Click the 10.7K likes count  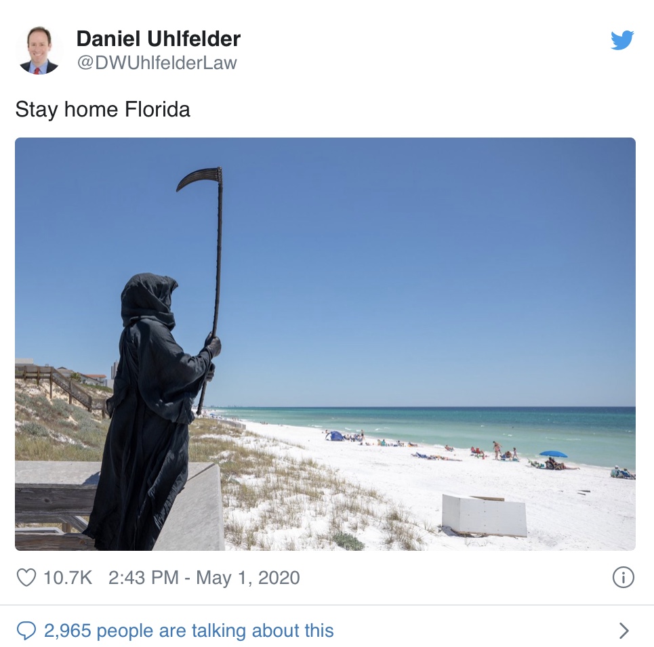(68, 578)
